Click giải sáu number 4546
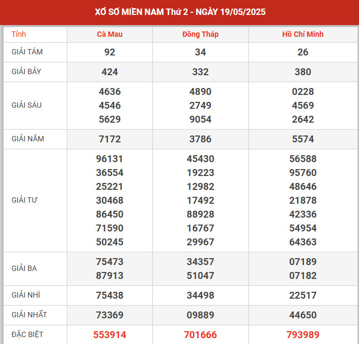This screenshot has height=344, width=359. [x=110, y=106]
